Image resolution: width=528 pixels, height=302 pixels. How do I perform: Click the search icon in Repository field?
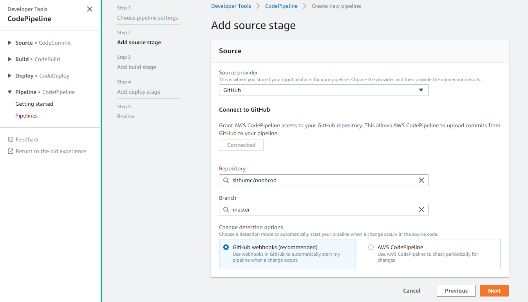click(x=226, y=180)
